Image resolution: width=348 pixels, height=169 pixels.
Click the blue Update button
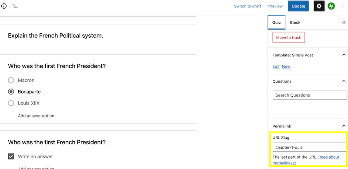[298, 6]
